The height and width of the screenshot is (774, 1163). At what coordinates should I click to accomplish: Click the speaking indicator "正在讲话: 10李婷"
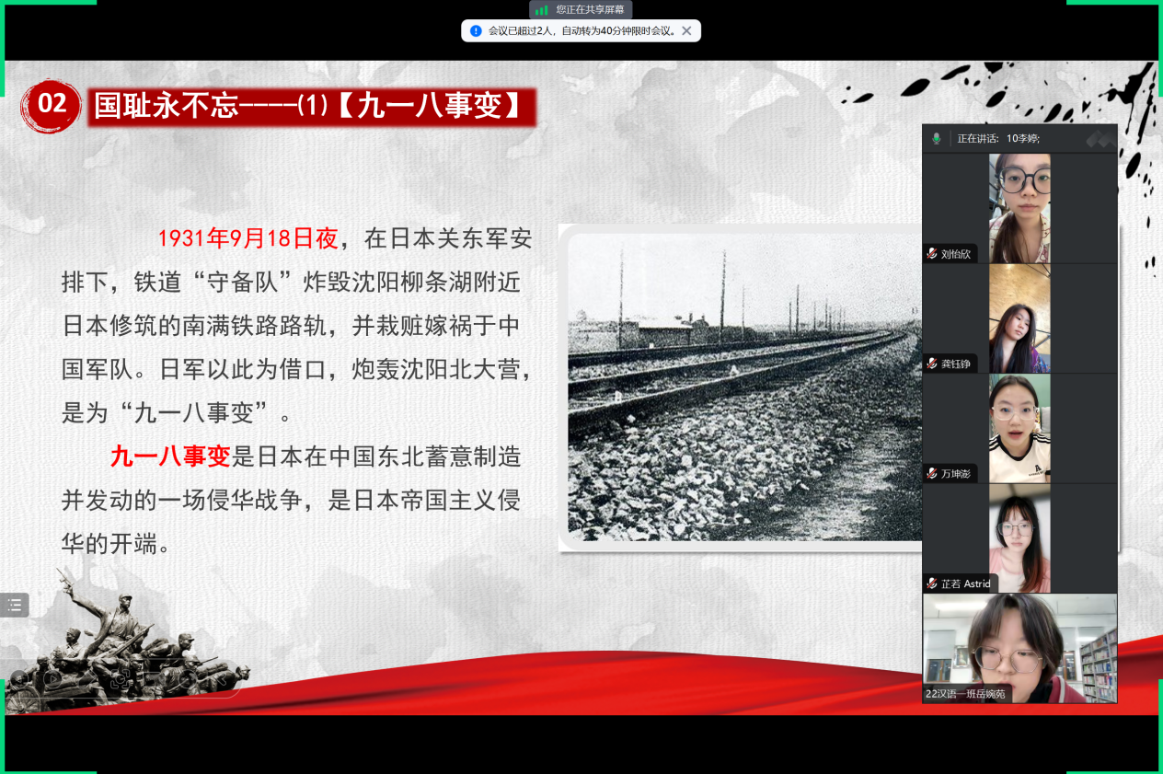tap(998, 138)
